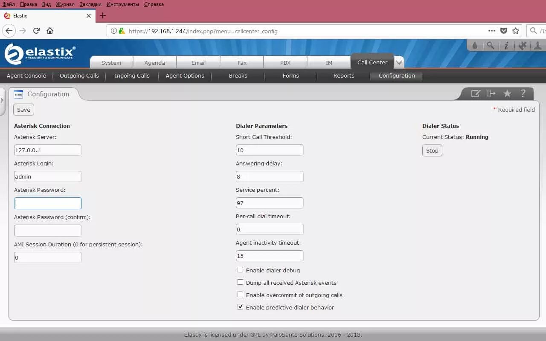Open the Fax tab

[242, 63]
